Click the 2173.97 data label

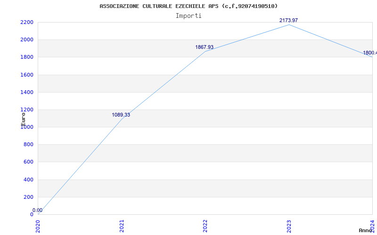click(288, 20)
